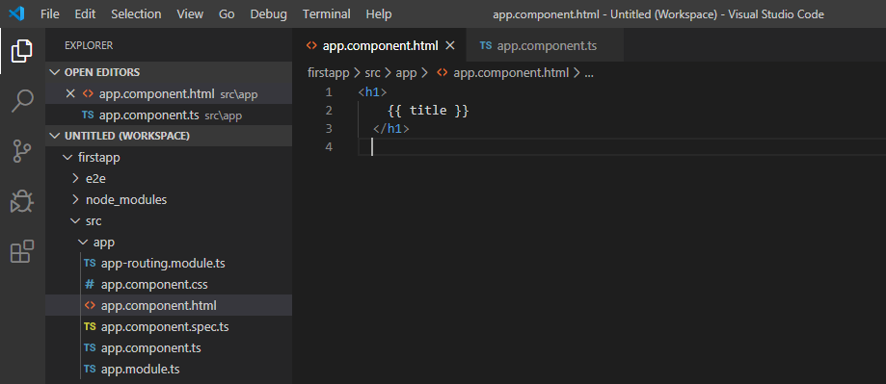Open the Explorer view in activity bar
Screen dimensions: 886x384
click(22, 51)
